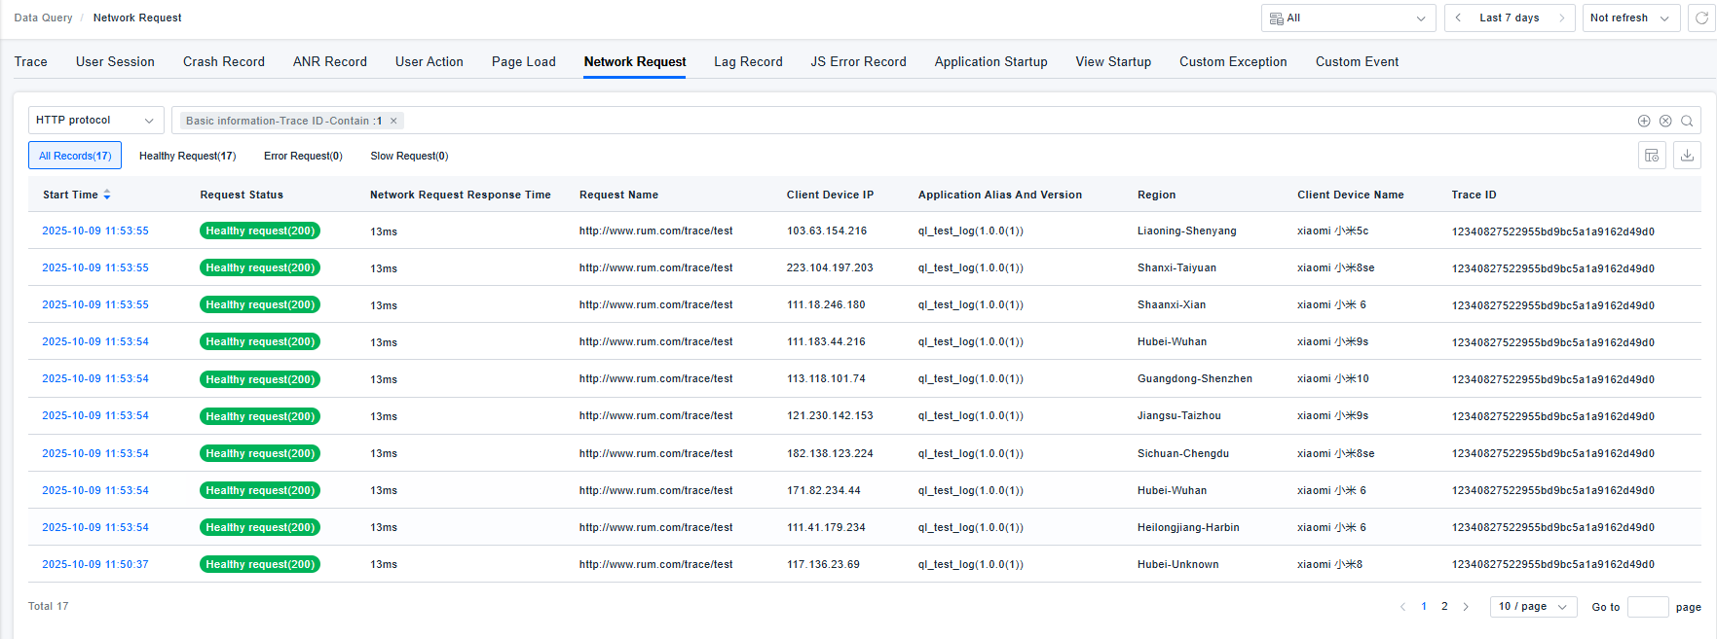
Task: Clear all filters with circled X icon
Action: point(1665,121)
